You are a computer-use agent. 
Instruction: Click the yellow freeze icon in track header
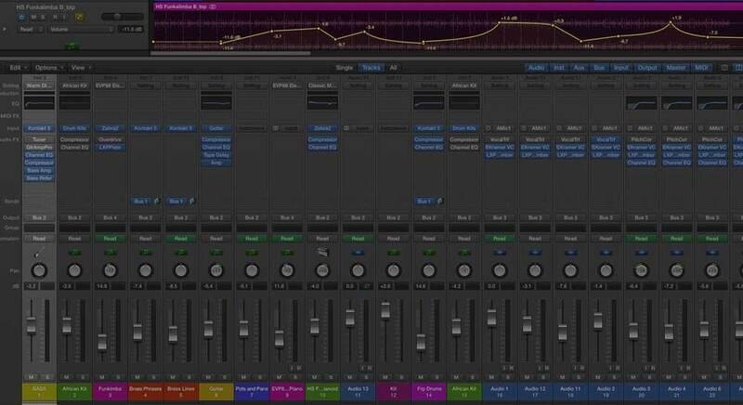pyautogui.click(x=79, y=17)
